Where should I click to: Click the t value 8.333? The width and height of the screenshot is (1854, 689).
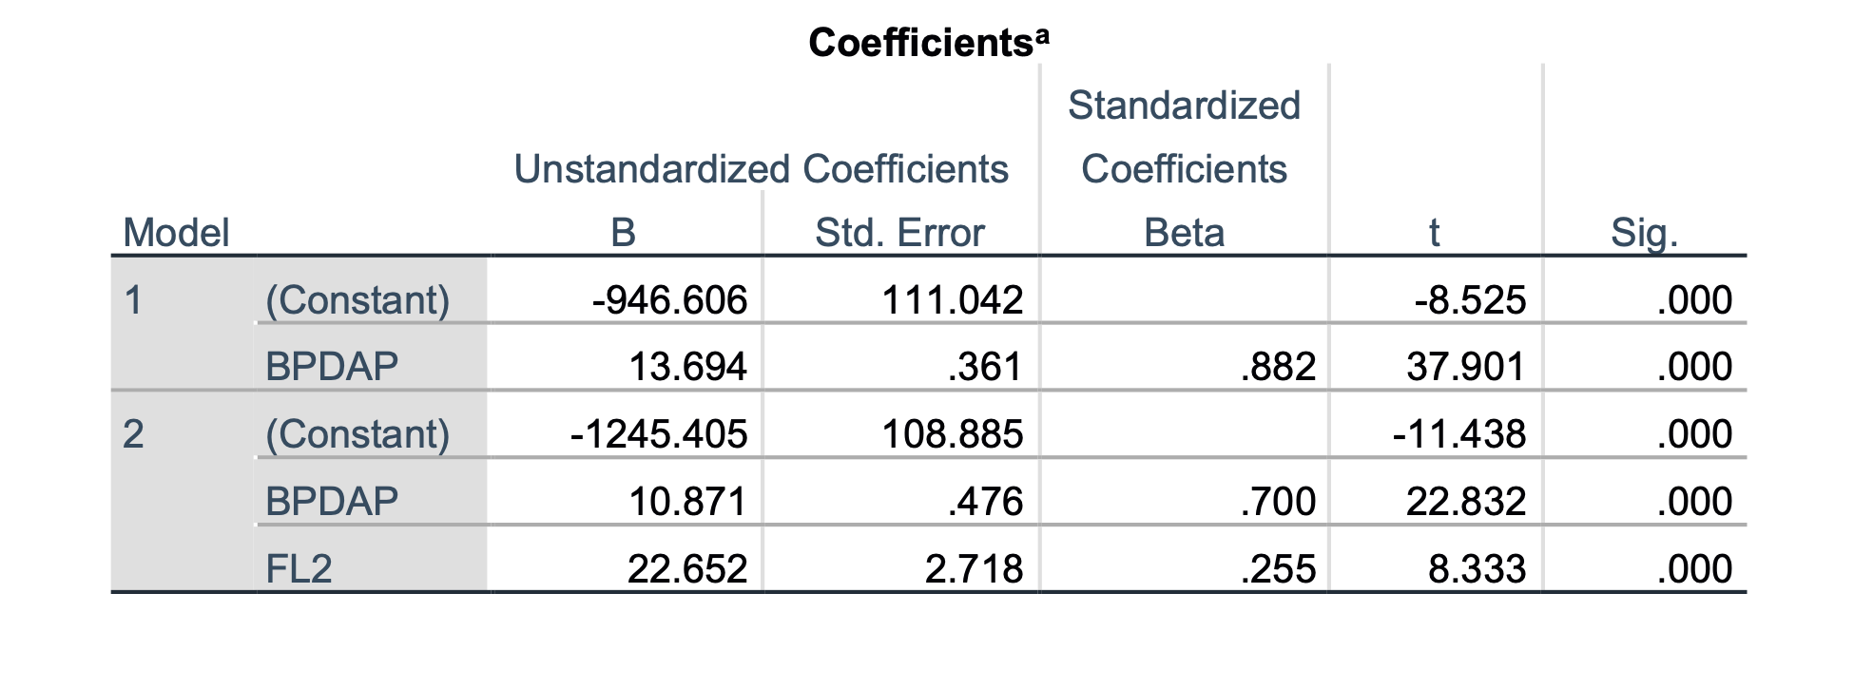coord(1477,569)
